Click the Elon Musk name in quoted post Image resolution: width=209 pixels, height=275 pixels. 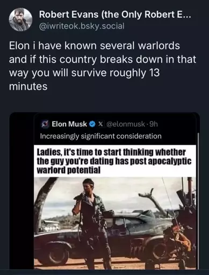[69, 124]
